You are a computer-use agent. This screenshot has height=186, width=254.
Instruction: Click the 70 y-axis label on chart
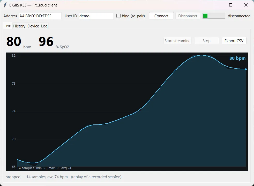point(14,139)
